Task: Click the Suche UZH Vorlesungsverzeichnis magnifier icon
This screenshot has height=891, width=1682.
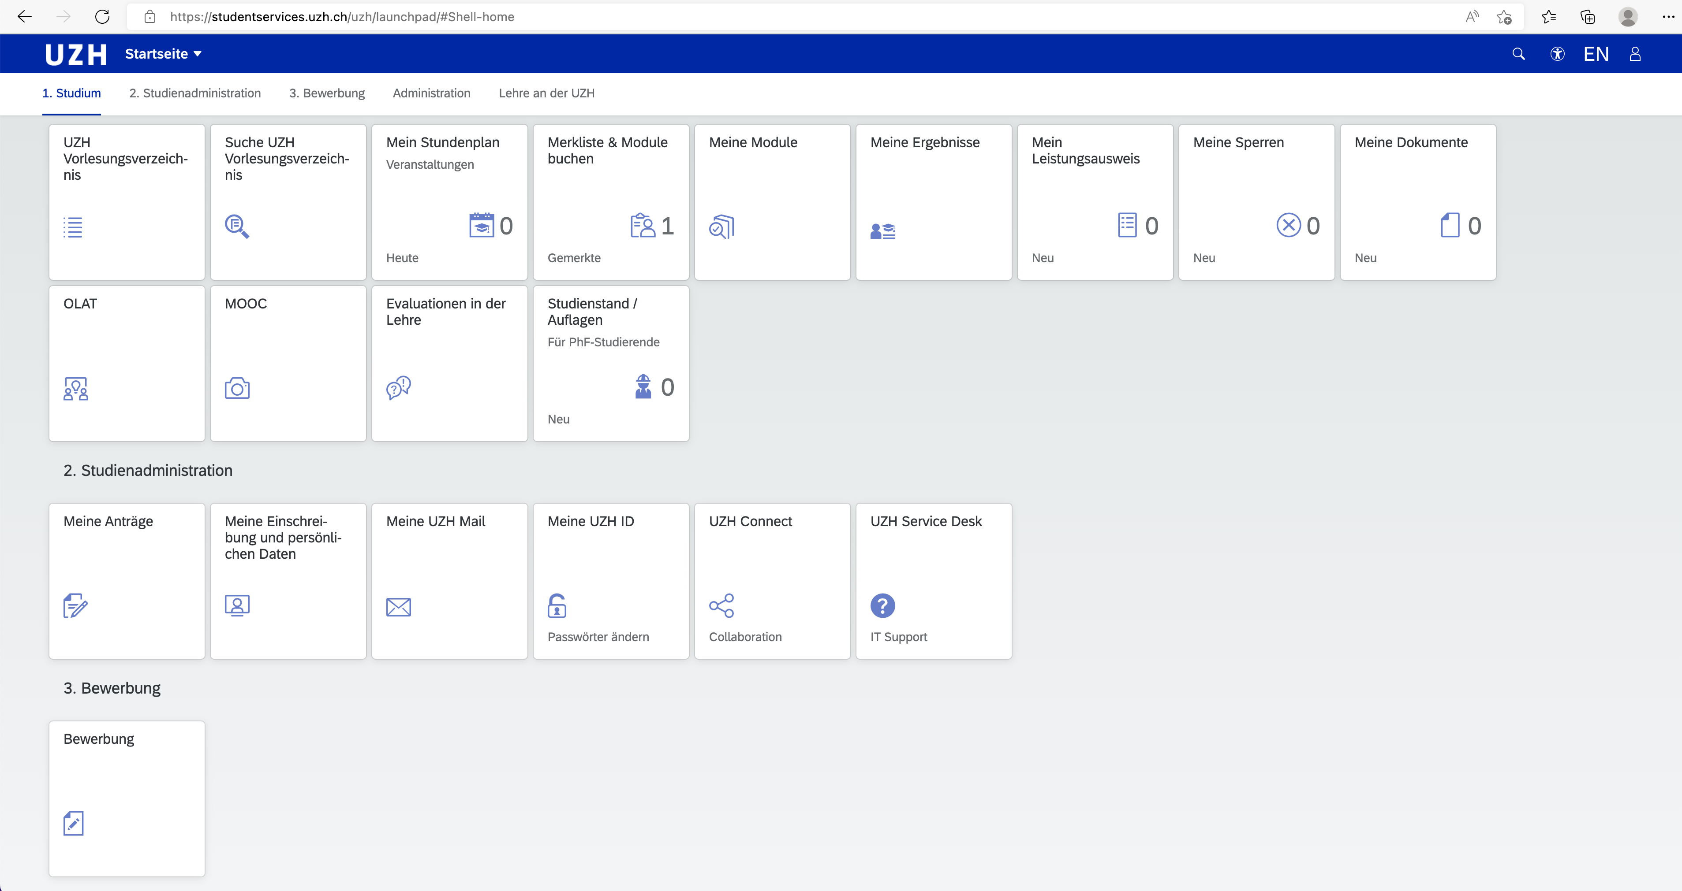Action: point(236,226)
